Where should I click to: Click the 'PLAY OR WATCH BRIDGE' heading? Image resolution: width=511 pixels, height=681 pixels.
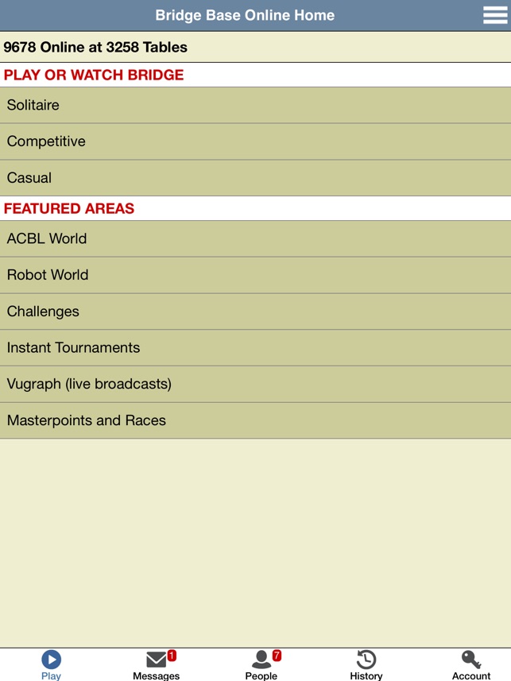coord(94,75)
